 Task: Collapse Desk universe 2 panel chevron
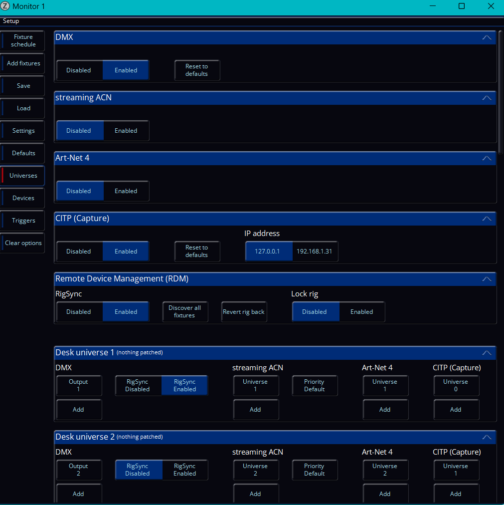(487, 437)
